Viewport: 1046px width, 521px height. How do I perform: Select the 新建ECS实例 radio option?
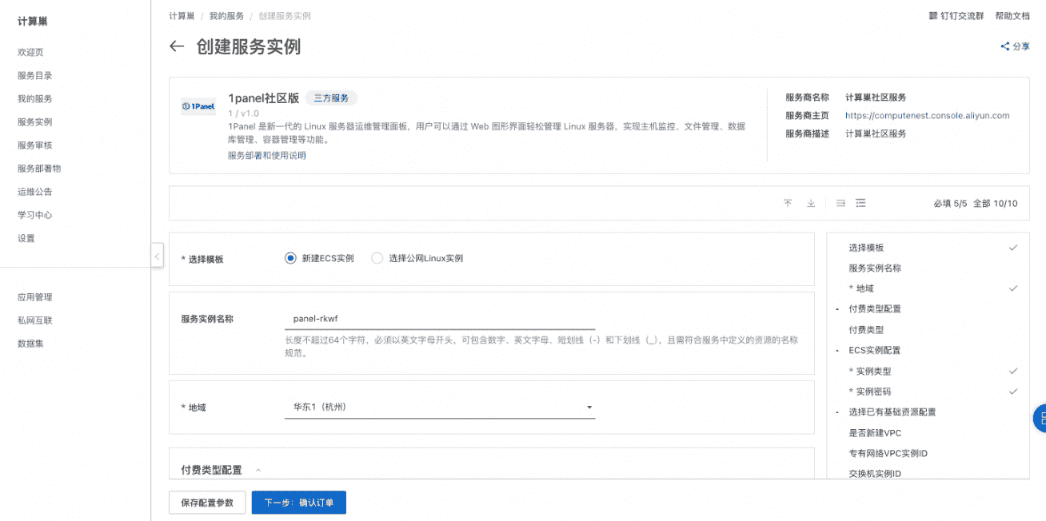click(289, 257)
